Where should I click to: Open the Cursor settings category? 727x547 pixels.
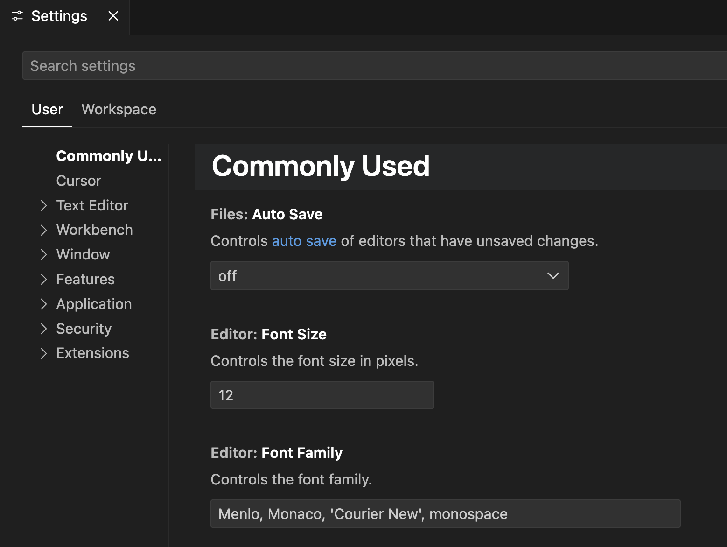pos(78,181)
